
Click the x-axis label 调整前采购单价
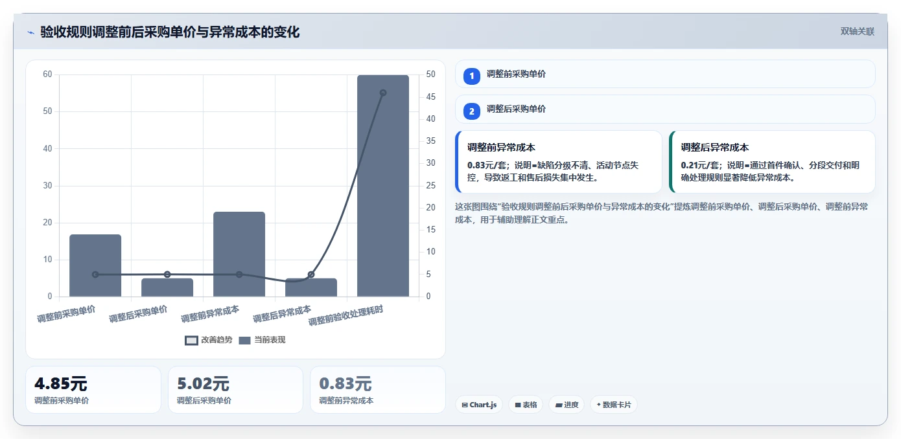point(66,313)
